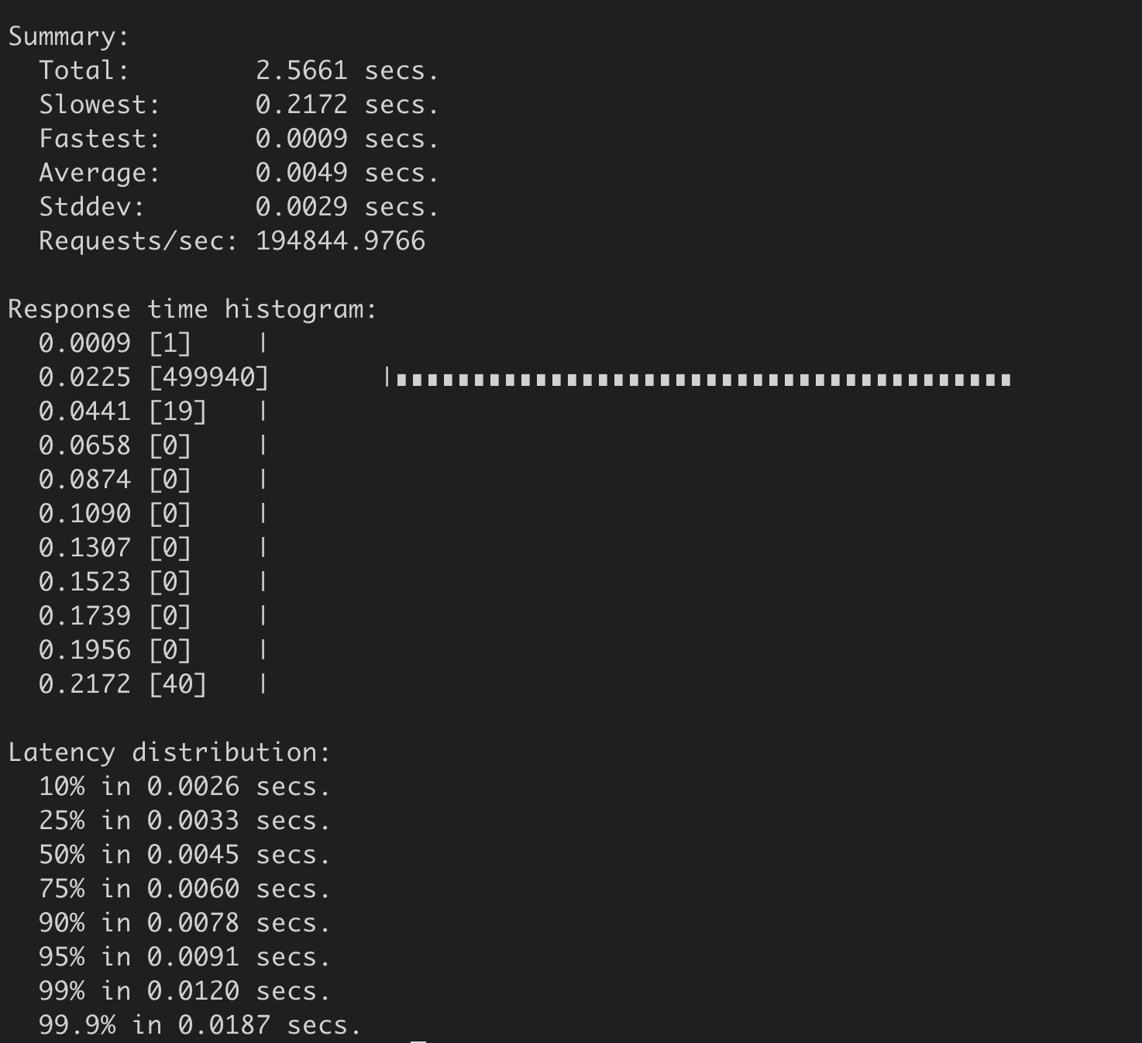Click the 0.2172 [40] histogram row
Screen dimensions: 1142x1043
[153, 684]
